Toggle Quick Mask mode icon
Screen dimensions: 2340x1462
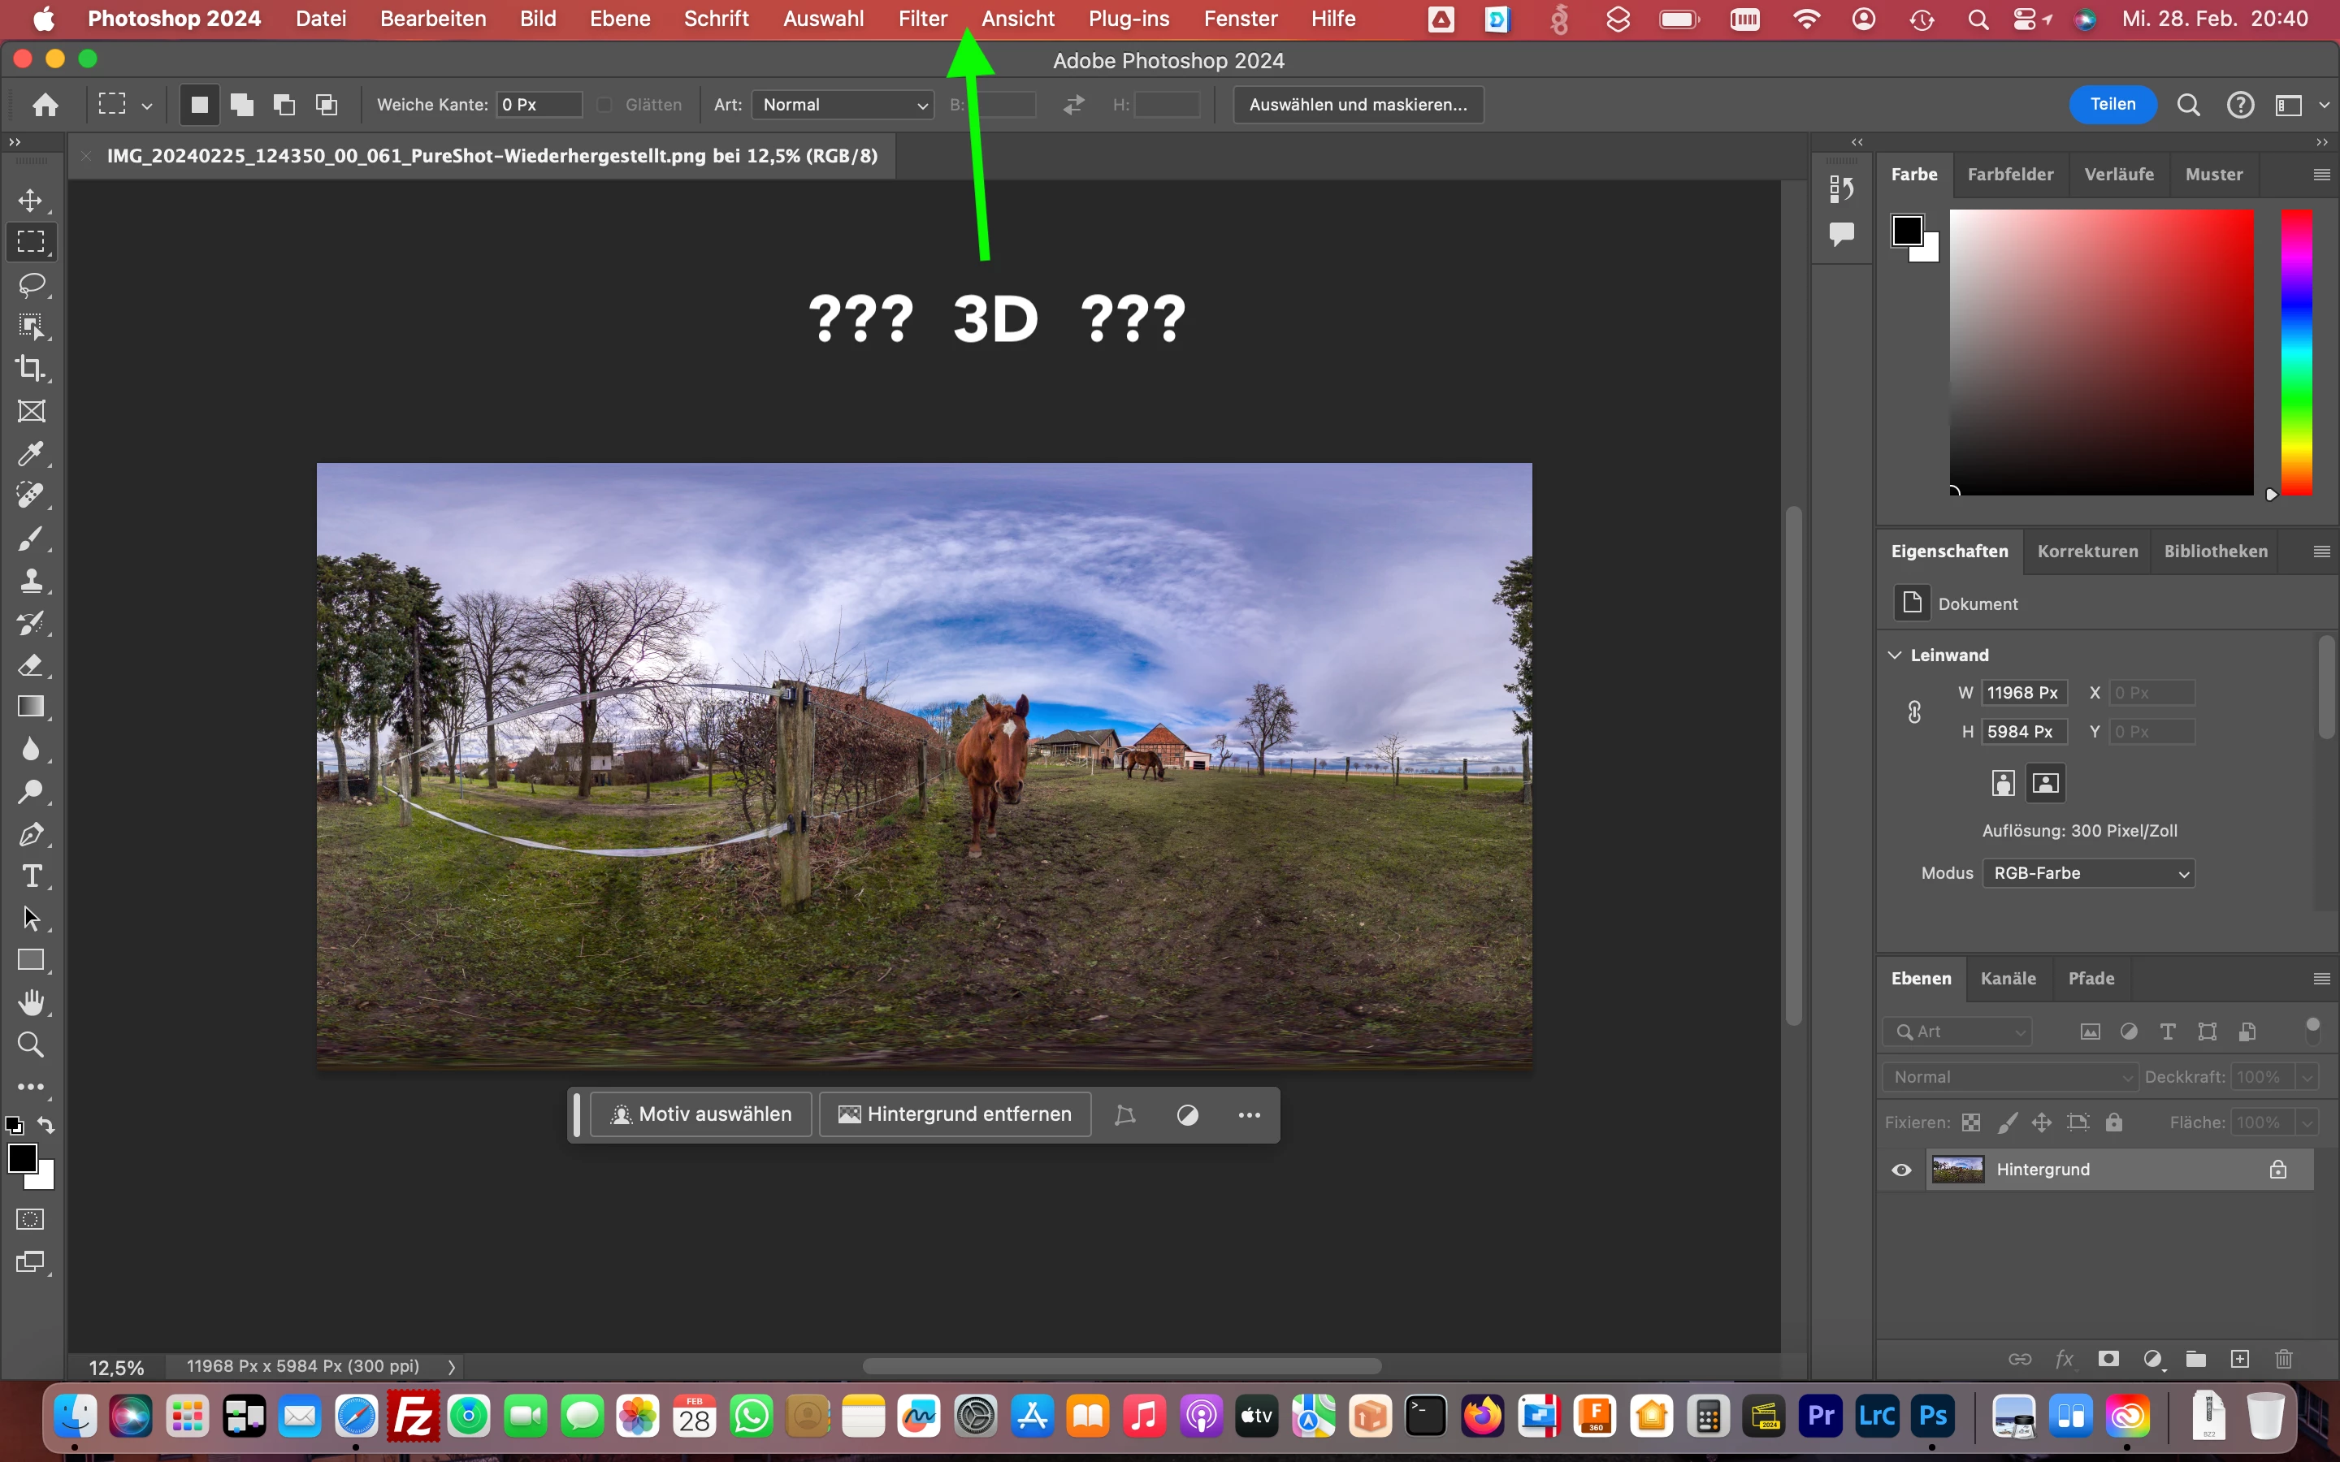coord(30,1219)
